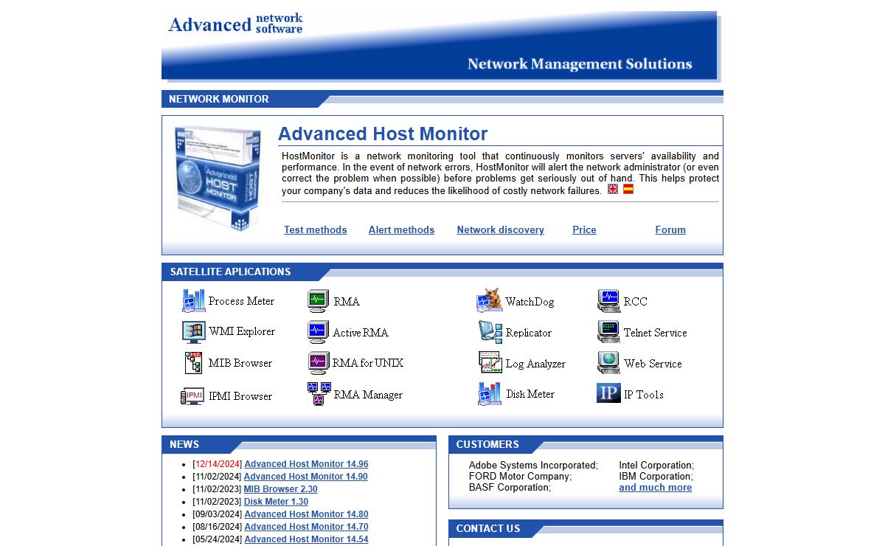
Task: Click the Adobe Systems Incorporated customer text
Action: pos(533,466)
